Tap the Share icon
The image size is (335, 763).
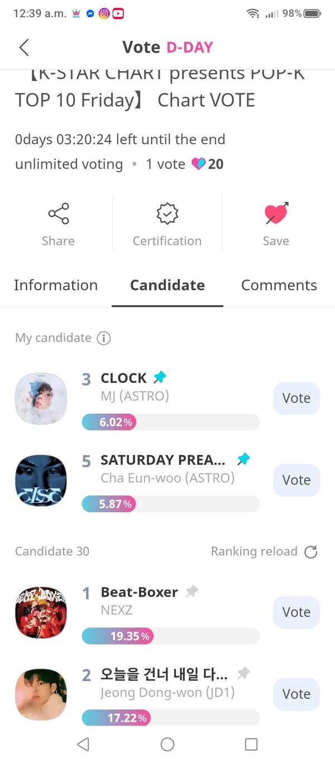[x=58, y=214]
